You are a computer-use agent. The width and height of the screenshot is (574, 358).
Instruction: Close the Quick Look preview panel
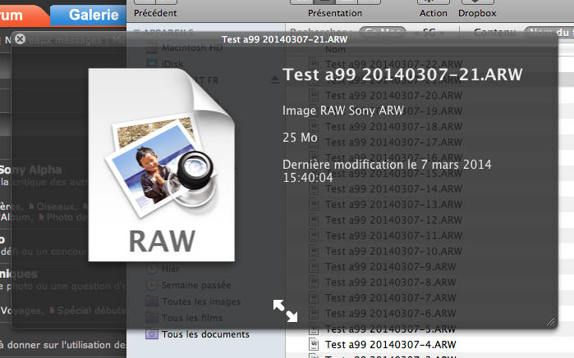21,39
